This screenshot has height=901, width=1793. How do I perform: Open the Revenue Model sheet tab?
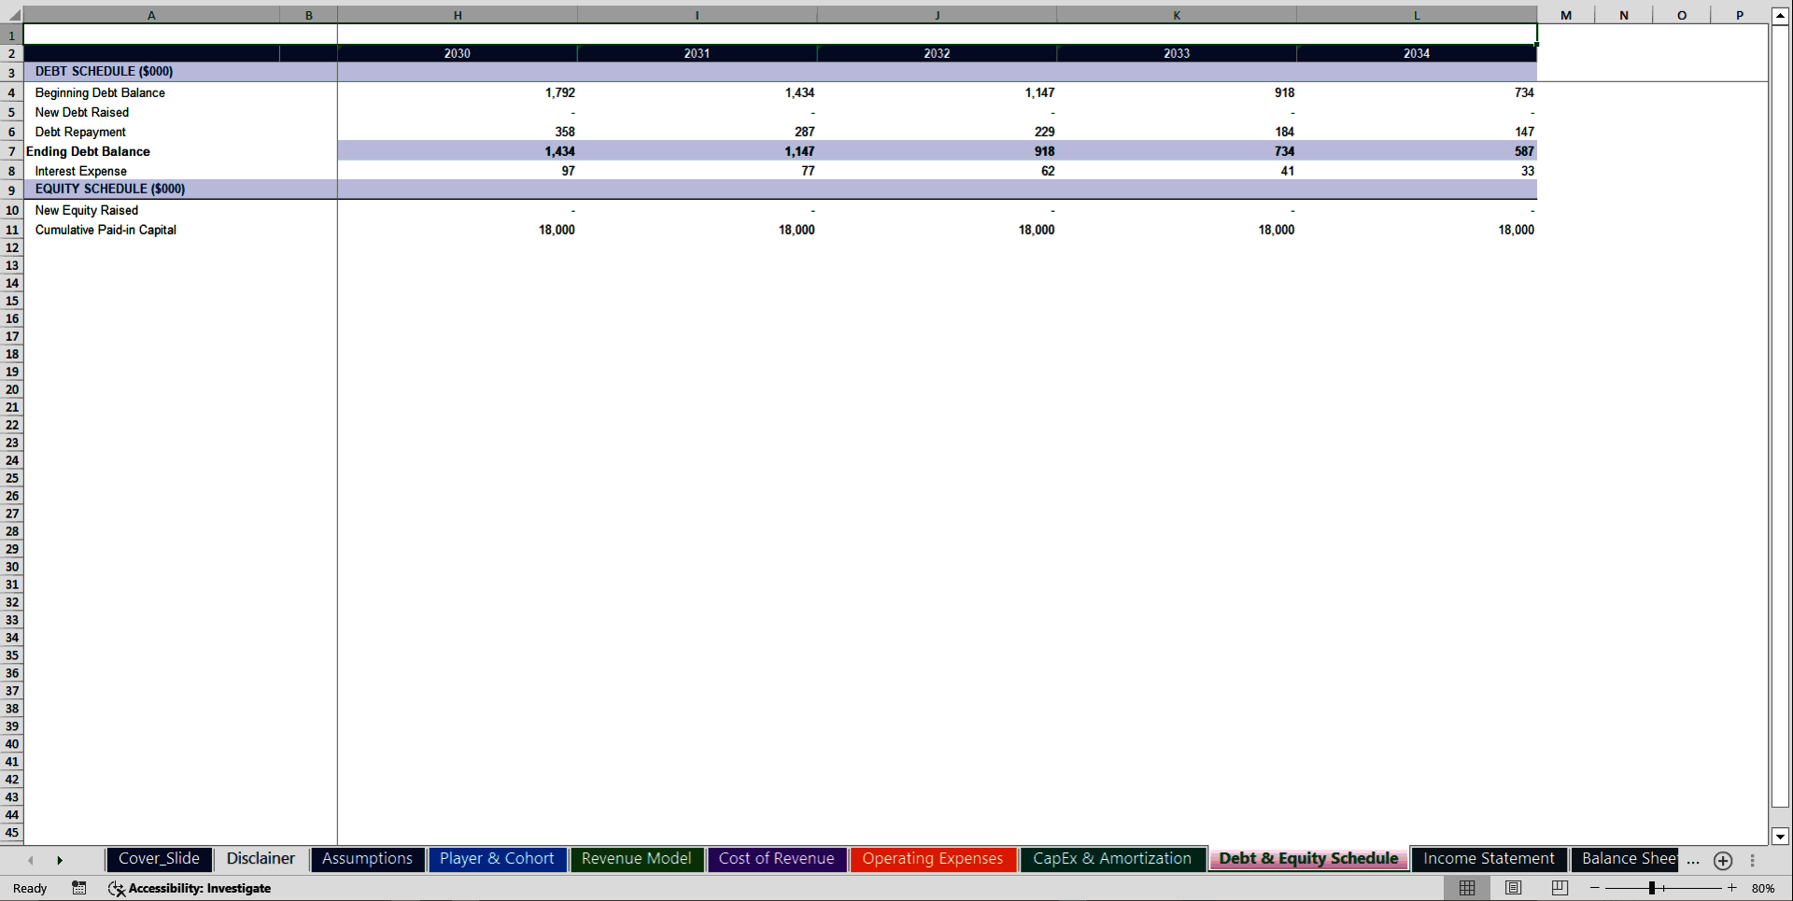click(x=636, y=859)
